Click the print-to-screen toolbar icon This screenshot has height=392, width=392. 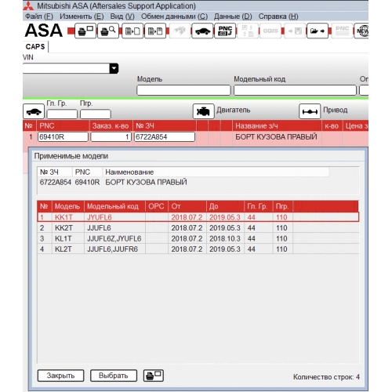click(x=85, y=31)
